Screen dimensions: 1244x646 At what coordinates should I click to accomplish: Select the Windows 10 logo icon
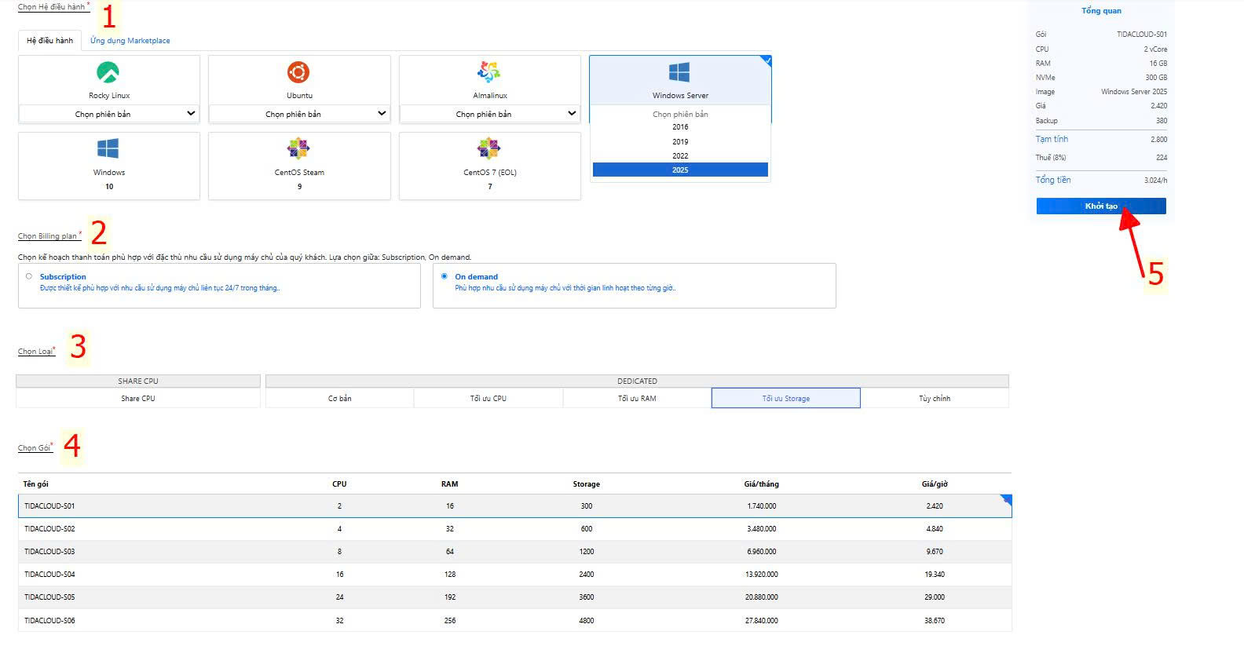pyautogui.click(x=108, y=149)
